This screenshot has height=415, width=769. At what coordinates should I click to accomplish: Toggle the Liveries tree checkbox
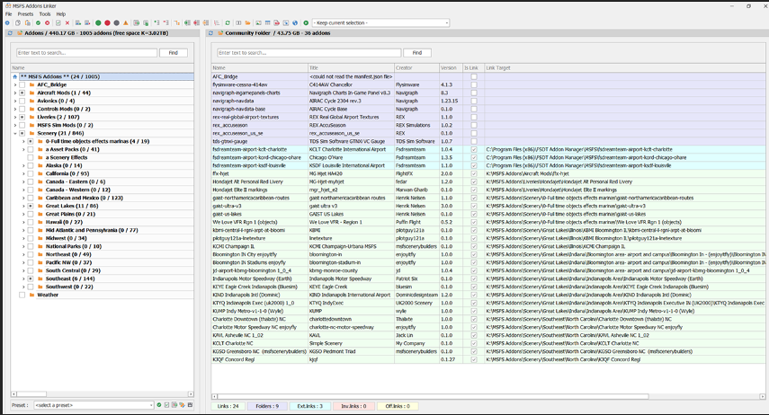[22, 117]
